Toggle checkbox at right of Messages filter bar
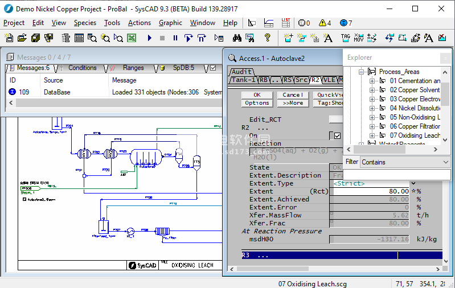Screen dimensions: 455x288 point(214,68)
